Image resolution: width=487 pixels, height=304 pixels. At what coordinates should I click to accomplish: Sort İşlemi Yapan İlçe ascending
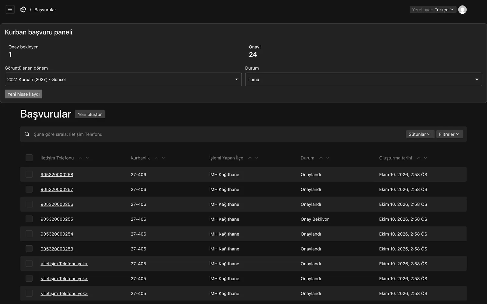tap(250, 158)
